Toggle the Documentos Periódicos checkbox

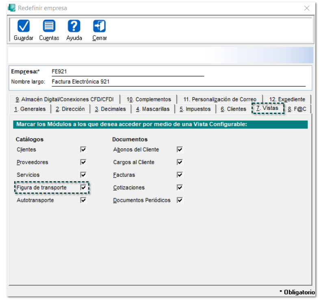pyautogui.click(x=180, y=200)
